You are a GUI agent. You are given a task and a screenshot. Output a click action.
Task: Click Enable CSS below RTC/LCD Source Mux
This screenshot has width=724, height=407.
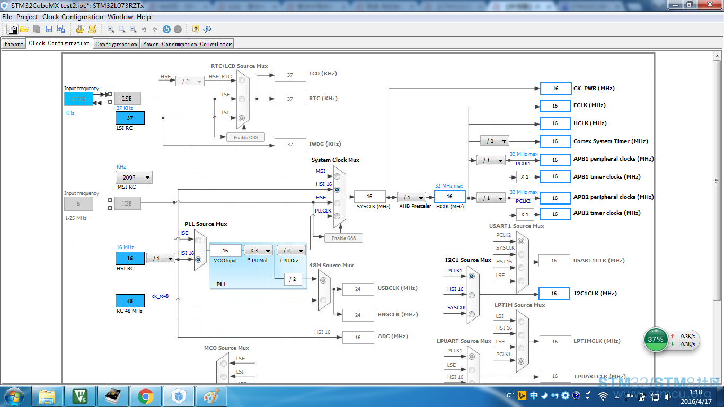click(245, 137)
